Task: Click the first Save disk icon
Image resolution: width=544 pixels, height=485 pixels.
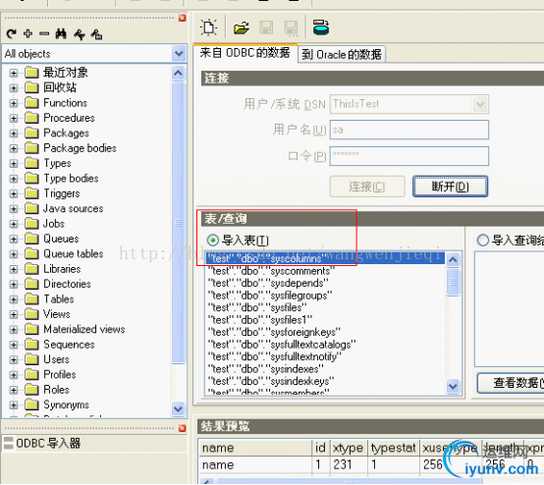Action: click(266, 27)
